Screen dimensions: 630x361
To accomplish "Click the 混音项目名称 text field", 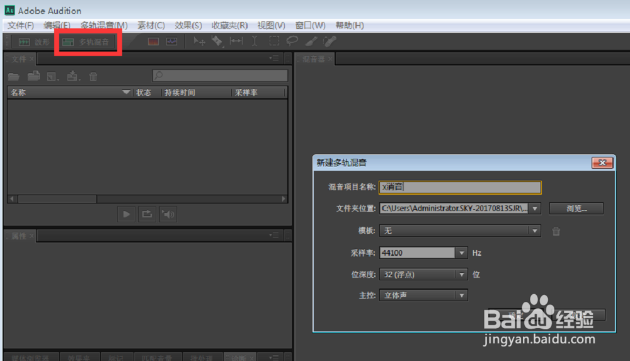I will tap(460, 187).
